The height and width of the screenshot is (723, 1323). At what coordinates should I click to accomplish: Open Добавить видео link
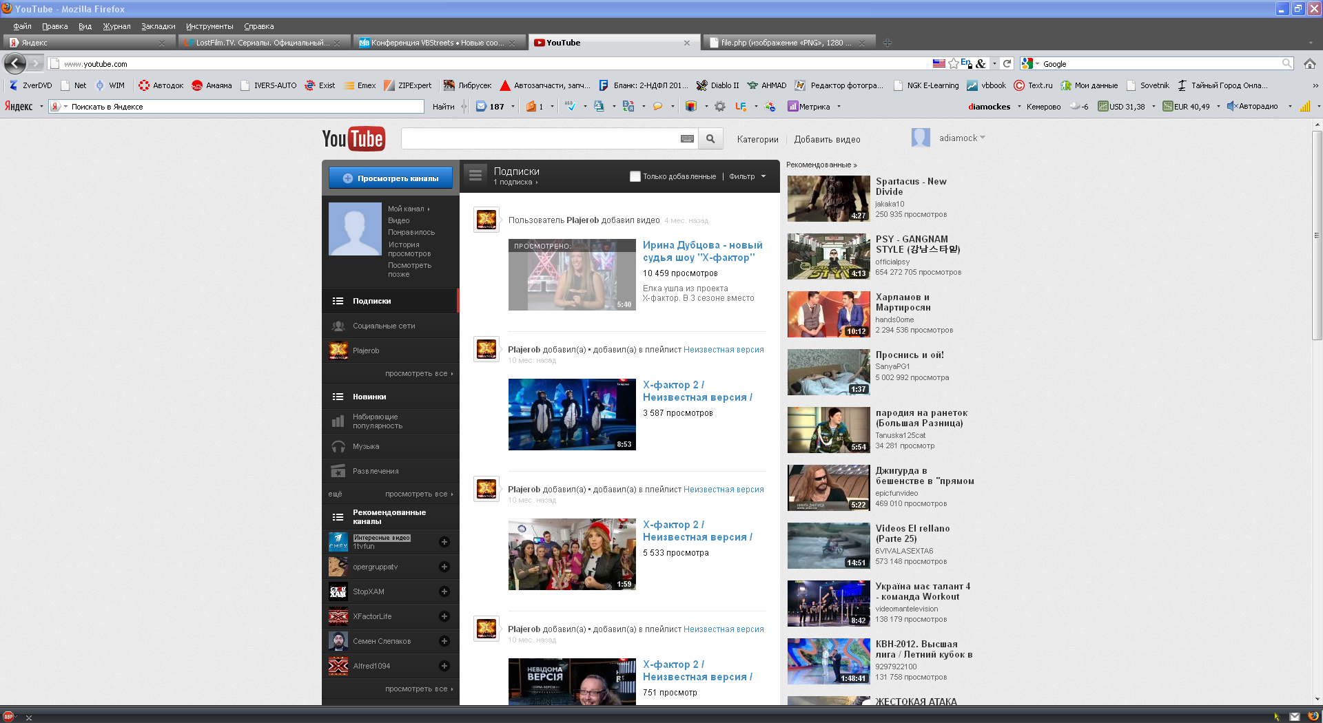pyautogui.click(x=827, y=140)
